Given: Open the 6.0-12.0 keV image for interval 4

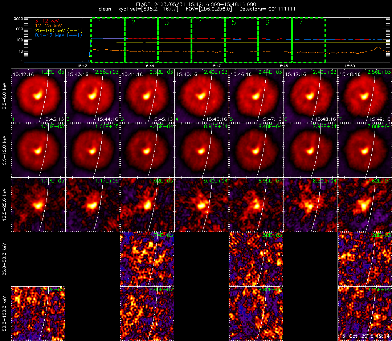Looking at the screenshot, I should tap(201, 151).
